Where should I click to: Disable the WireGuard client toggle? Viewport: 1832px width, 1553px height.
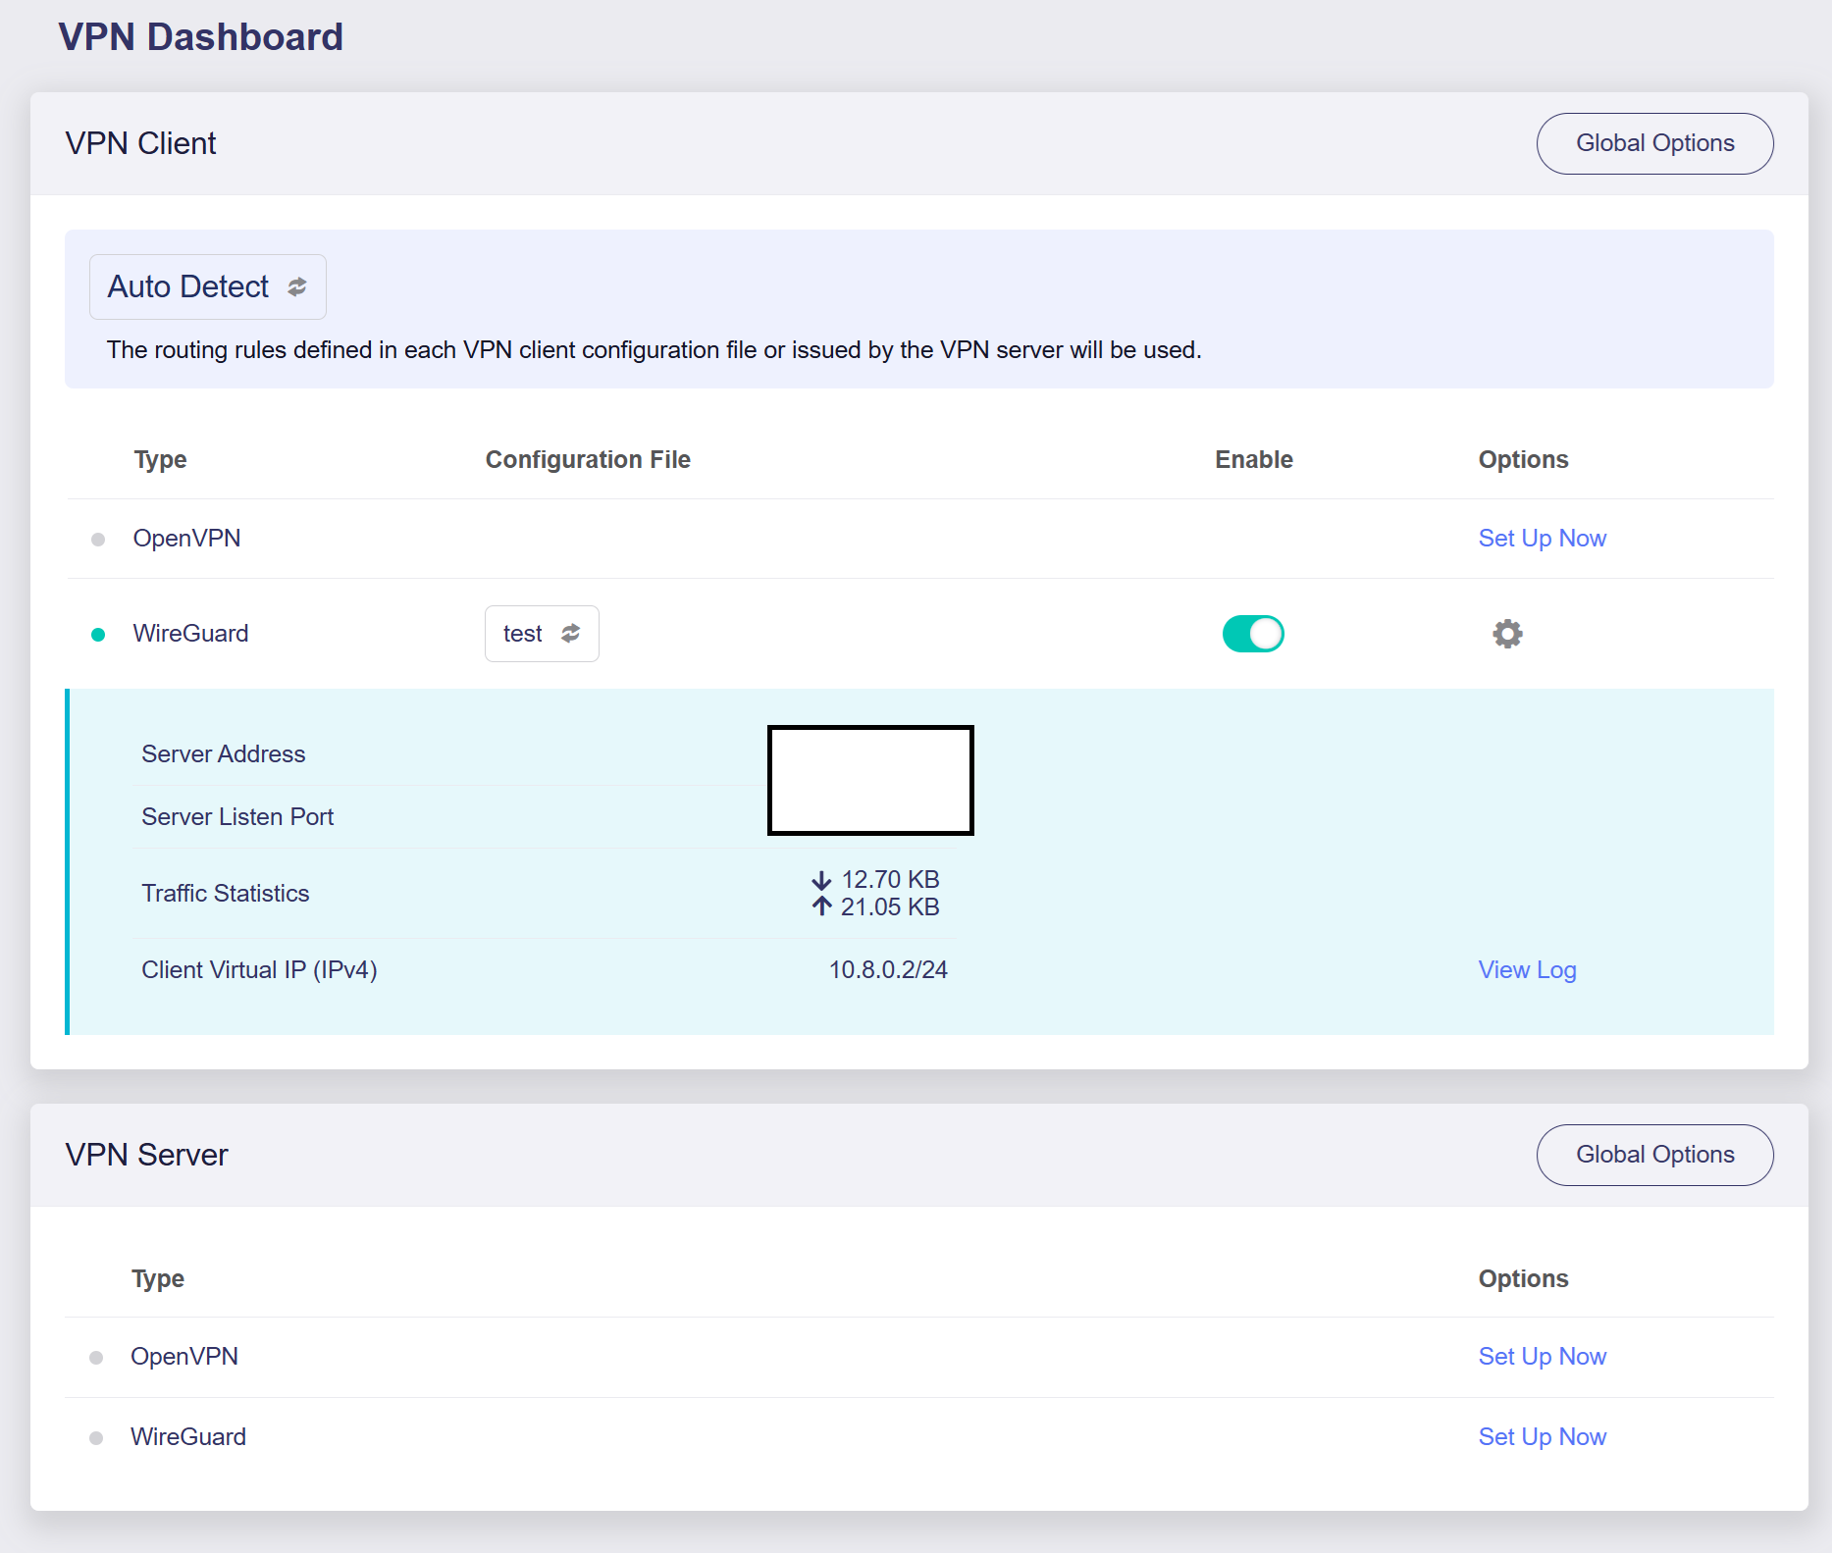(x=1253, y=634)
